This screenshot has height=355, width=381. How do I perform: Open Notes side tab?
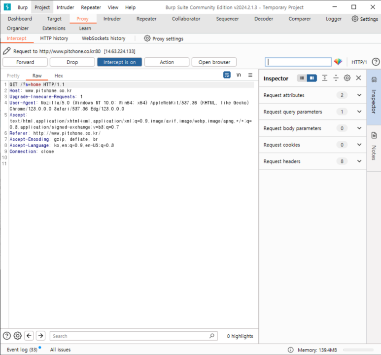click(x=374, y=148)
